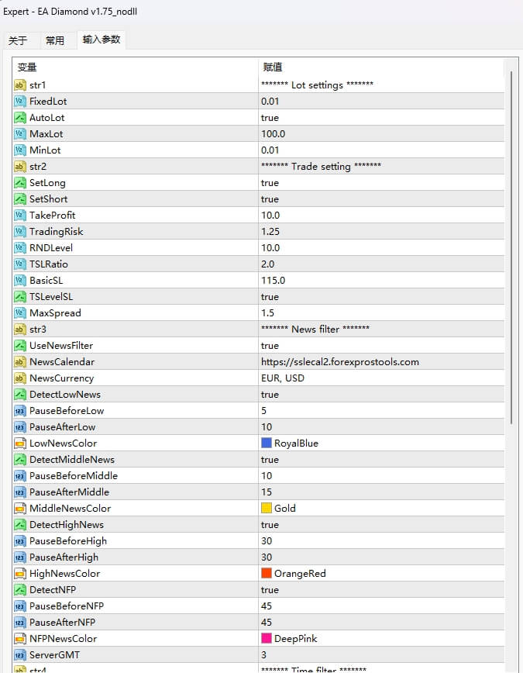Click the double-value icon next to TakeProfit
The image size is (523, 673).
click(20, 215)
